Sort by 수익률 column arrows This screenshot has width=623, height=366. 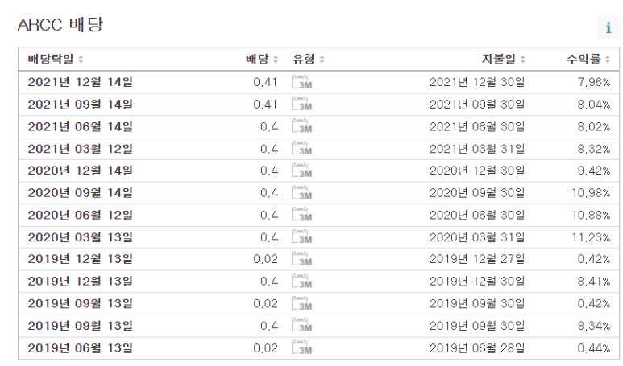(608, 60)
